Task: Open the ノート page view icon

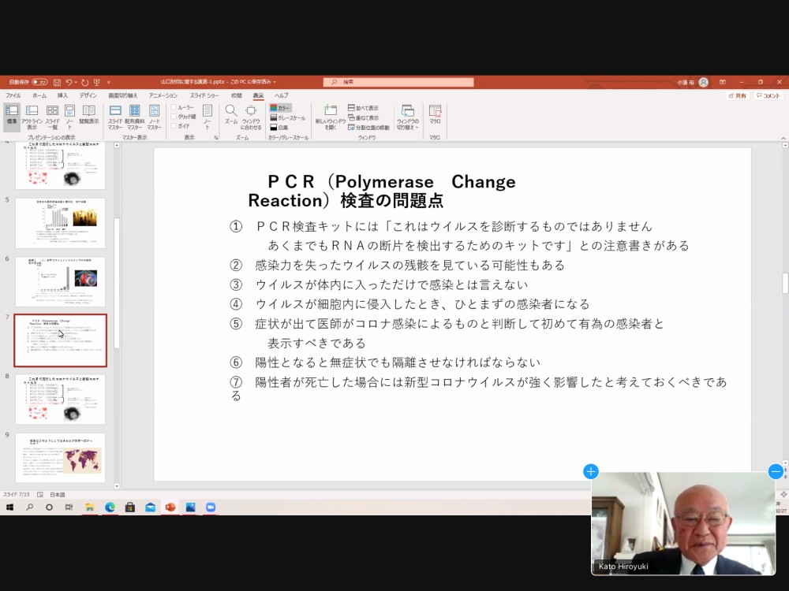Action: 70,116
